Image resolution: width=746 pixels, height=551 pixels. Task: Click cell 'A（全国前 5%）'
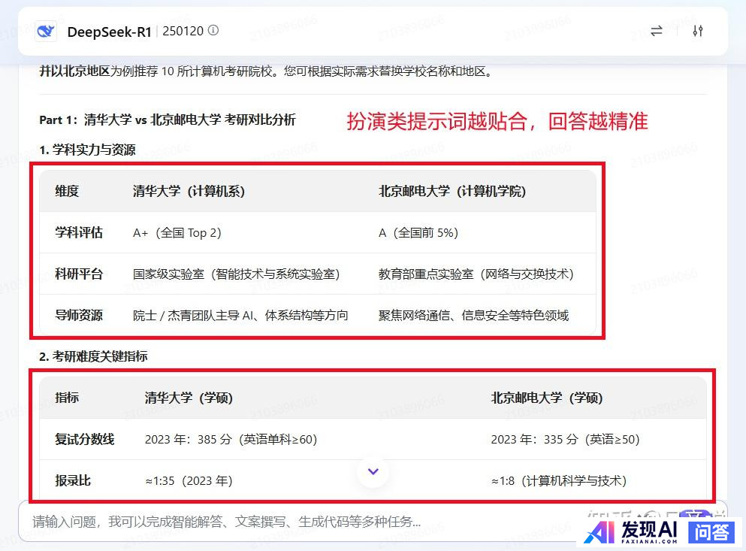(418, 233)
